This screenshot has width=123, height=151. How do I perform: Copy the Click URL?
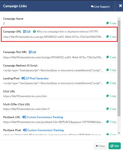pyautogui.click(x=111, y=96)
